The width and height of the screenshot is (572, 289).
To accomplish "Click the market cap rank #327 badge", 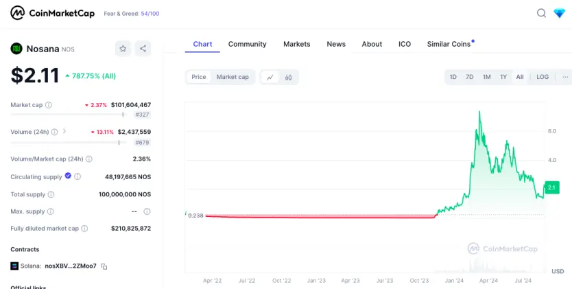I will click(x=142, y=115).
